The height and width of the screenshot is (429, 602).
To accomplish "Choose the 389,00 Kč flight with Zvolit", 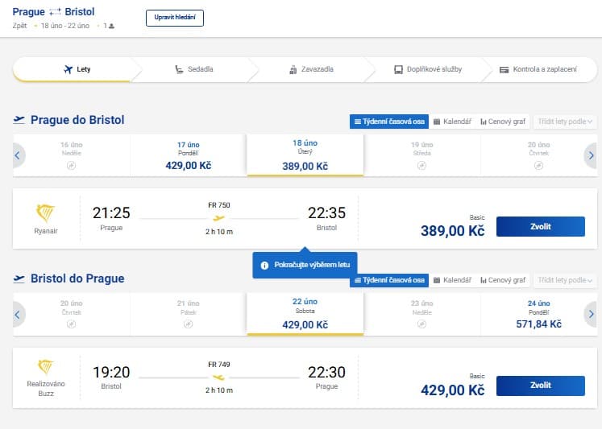I will pos(541,227).
